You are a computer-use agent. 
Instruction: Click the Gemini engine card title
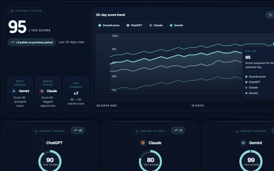click(256, 143)
